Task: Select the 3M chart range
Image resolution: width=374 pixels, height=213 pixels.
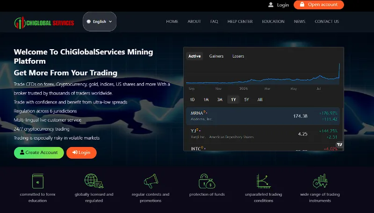Action: (x=220, y=100)
